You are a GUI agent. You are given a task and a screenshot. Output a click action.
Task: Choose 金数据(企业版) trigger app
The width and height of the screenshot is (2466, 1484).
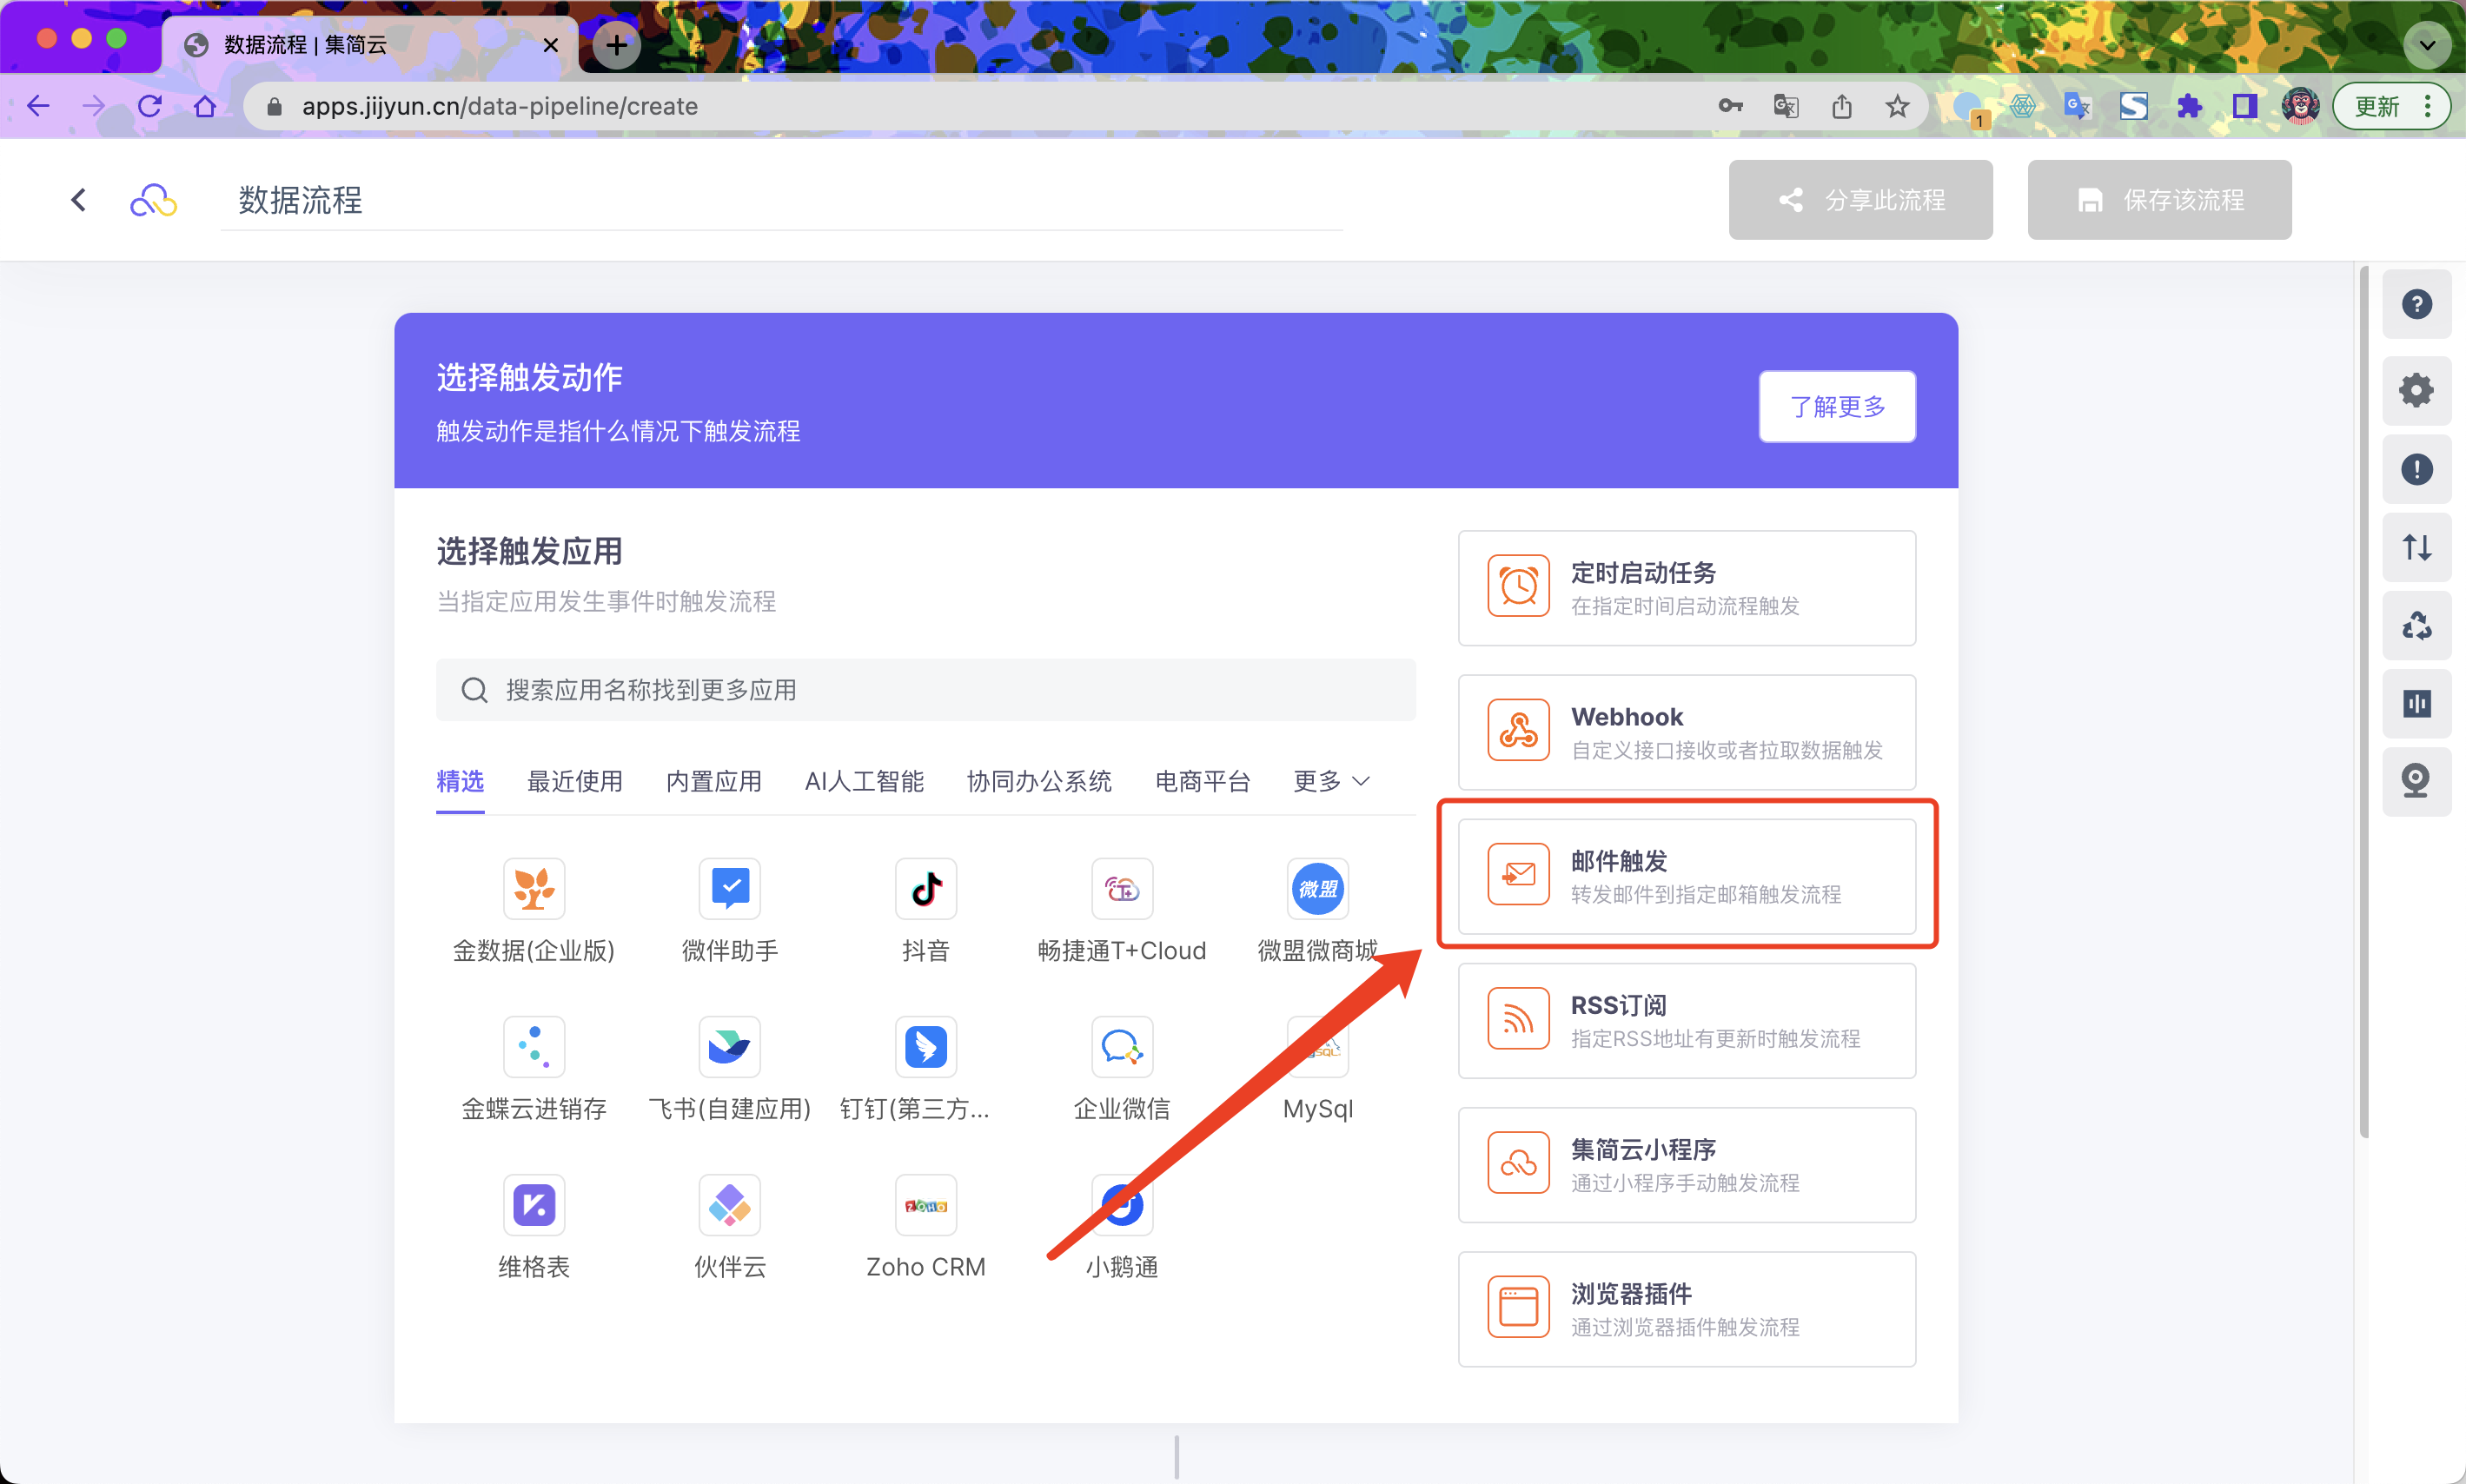point(533,889)
